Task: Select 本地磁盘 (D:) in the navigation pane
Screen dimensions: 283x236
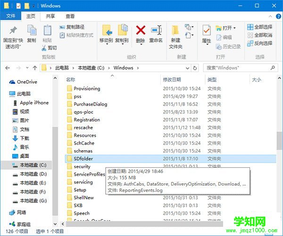Action: 30,174
